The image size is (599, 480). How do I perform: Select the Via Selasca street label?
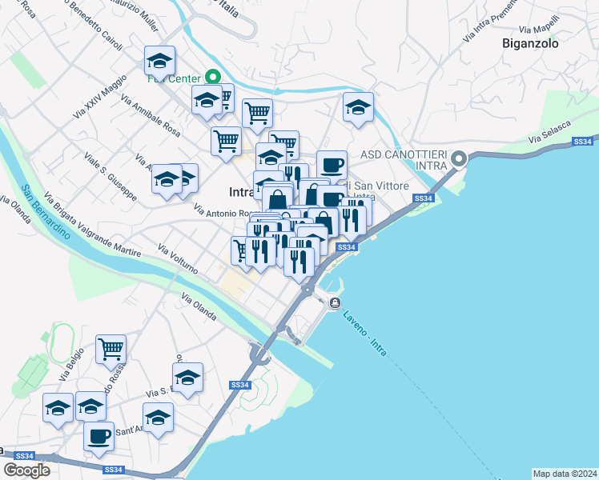[x=549, y=132]
